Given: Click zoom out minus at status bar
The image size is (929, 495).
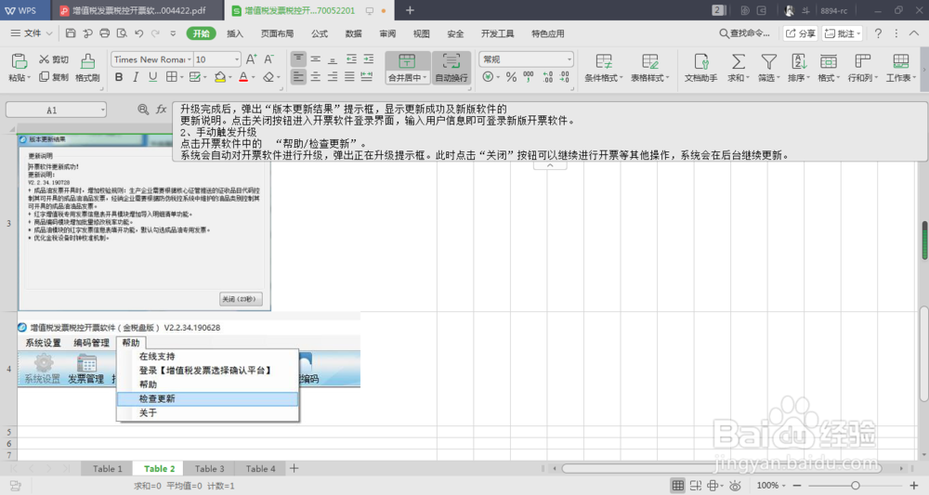Looking at the screenshot, I should coord(797,486).
